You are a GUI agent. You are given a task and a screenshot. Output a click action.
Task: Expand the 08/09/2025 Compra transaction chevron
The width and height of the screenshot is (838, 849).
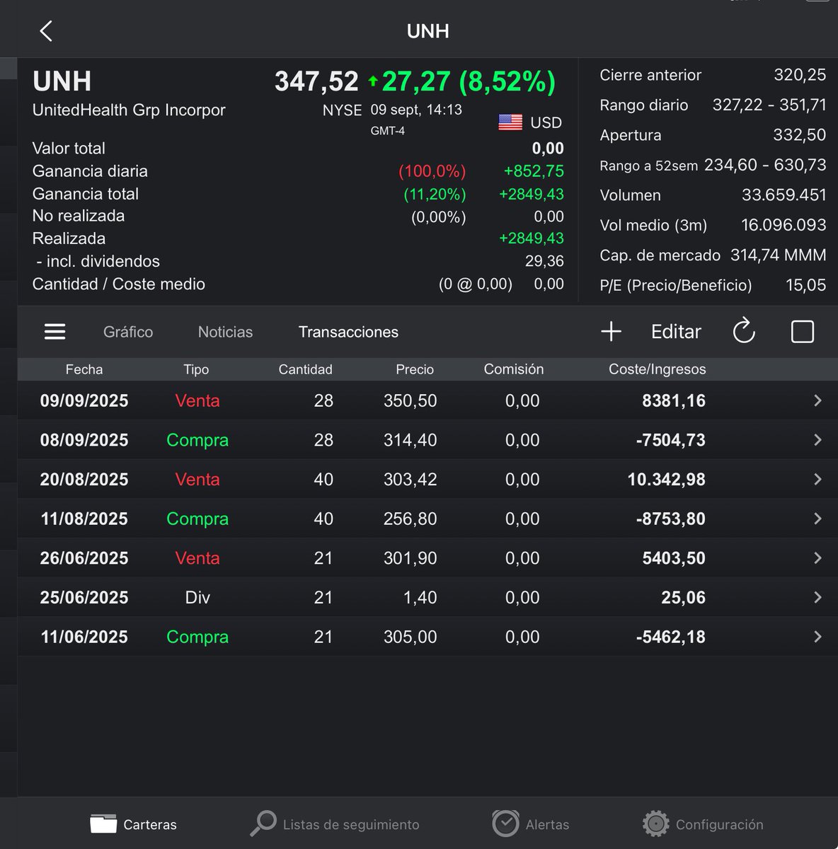[817, 440]
